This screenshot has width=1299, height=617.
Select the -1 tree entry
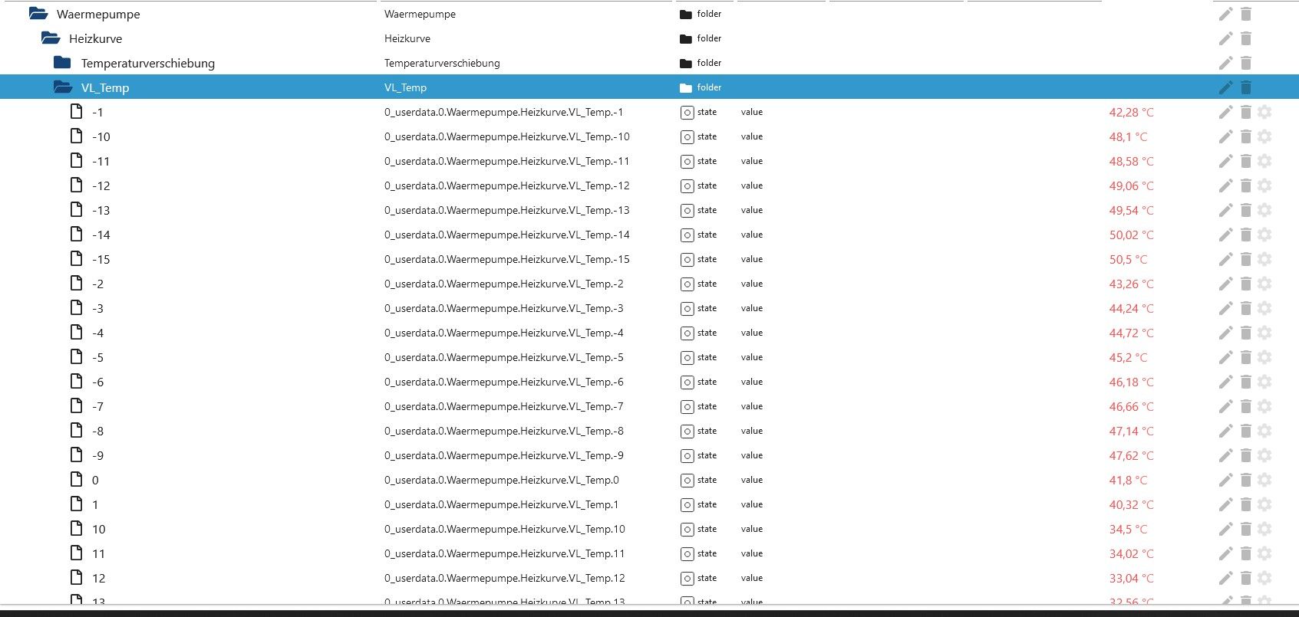click(97, 112)
